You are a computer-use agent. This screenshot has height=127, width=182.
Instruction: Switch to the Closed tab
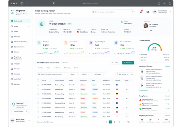coord(76,68)
